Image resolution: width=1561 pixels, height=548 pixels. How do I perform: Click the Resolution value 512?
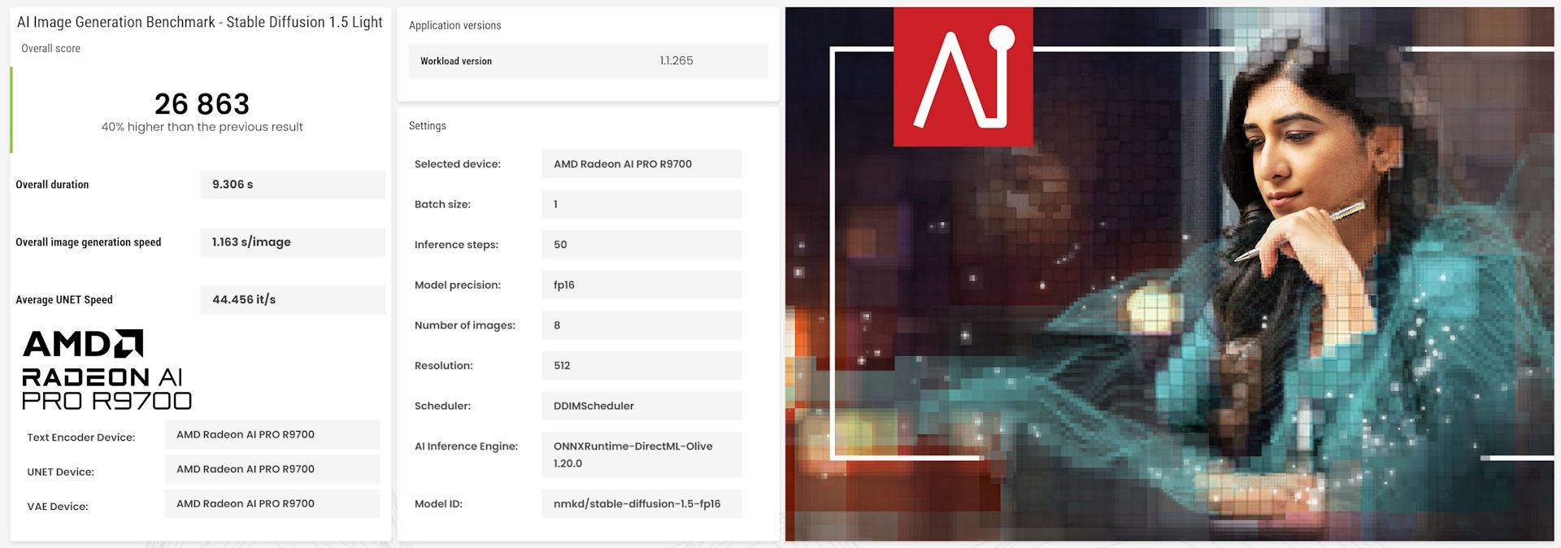click(x=641, y=366)
